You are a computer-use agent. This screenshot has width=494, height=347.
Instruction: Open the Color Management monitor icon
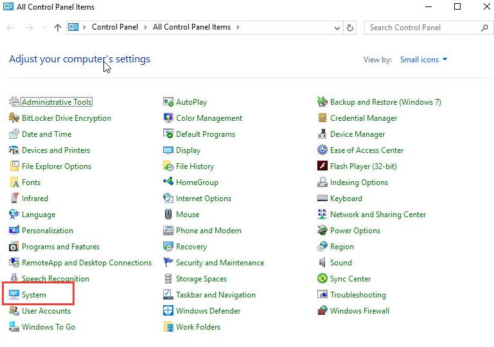coord(168,118)
